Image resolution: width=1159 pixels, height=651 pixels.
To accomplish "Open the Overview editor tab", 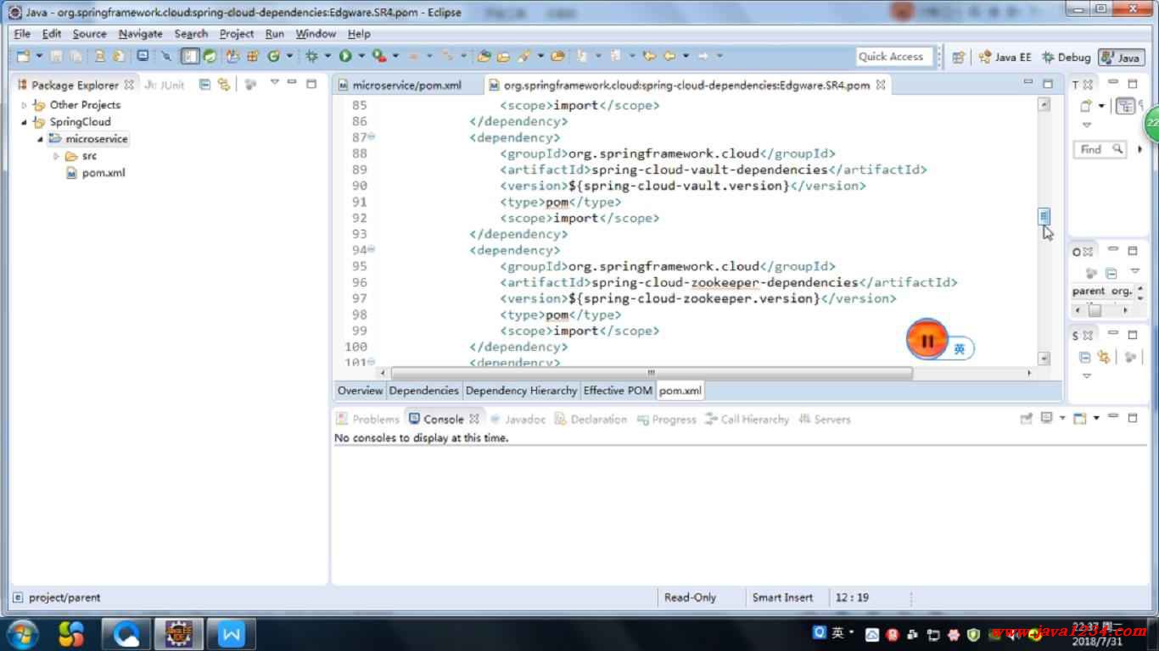I will 360,391.
